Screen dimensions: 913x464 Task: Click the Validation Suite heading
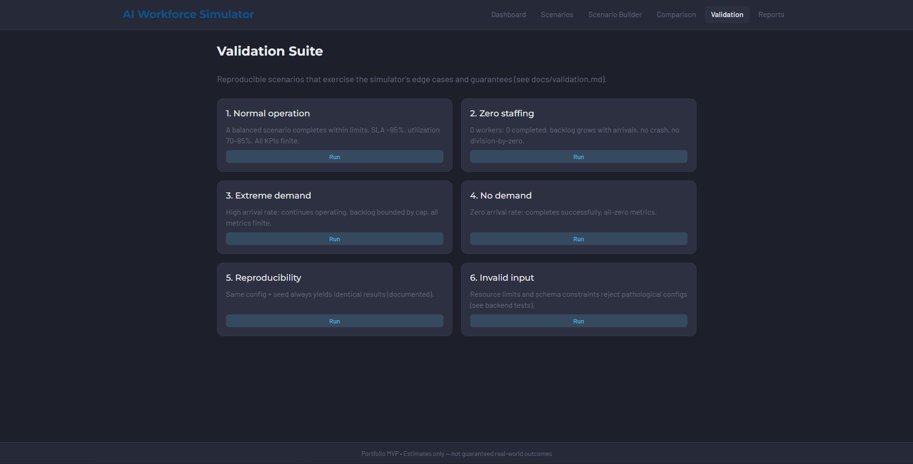point(270,51)
